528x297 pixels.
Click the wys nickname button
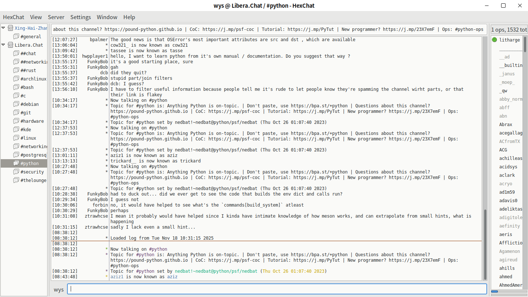59,289
